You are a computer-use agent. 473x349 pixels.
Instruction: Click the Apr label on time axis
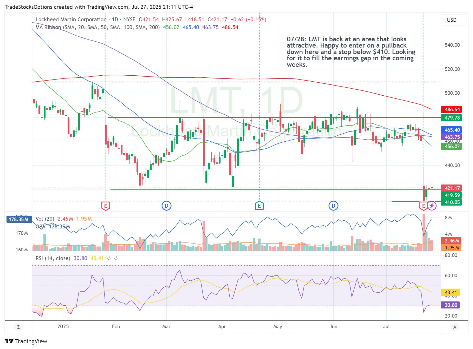pos(222,327)
